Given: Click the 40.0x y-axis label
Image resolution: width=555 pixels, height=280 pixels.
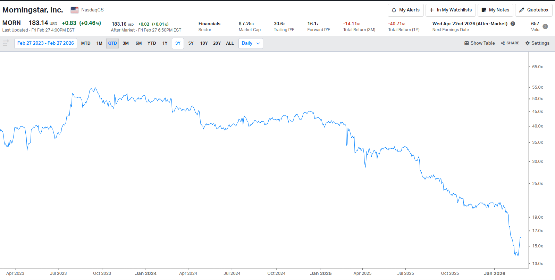Looking at the screenshot, I should tap(538, 126).
